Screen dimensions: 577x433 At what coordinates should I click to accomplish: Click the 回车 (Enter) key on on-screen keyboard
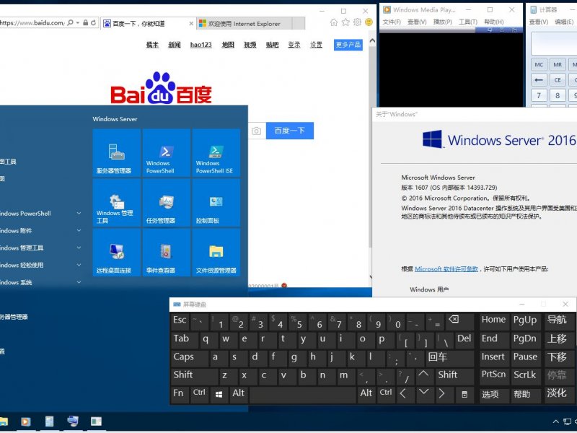[x=450, y=357]
